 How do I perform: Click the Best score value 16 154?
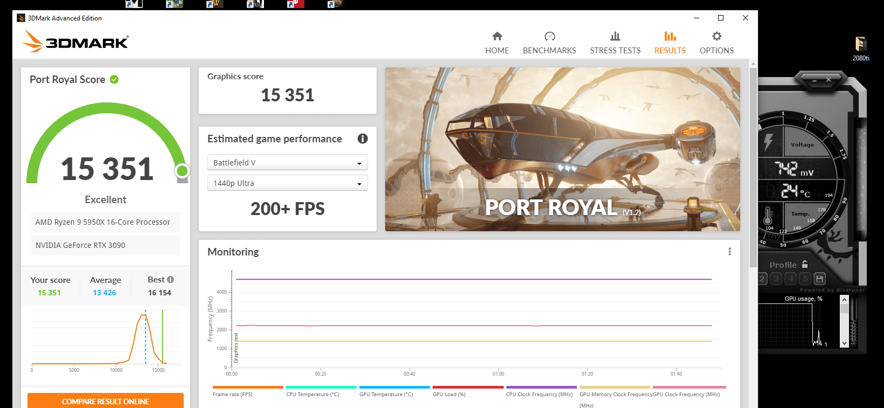(160, 293)
